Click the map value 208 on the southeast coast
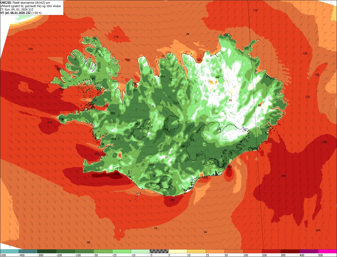 pyautogui.click(x=205, y=178)
